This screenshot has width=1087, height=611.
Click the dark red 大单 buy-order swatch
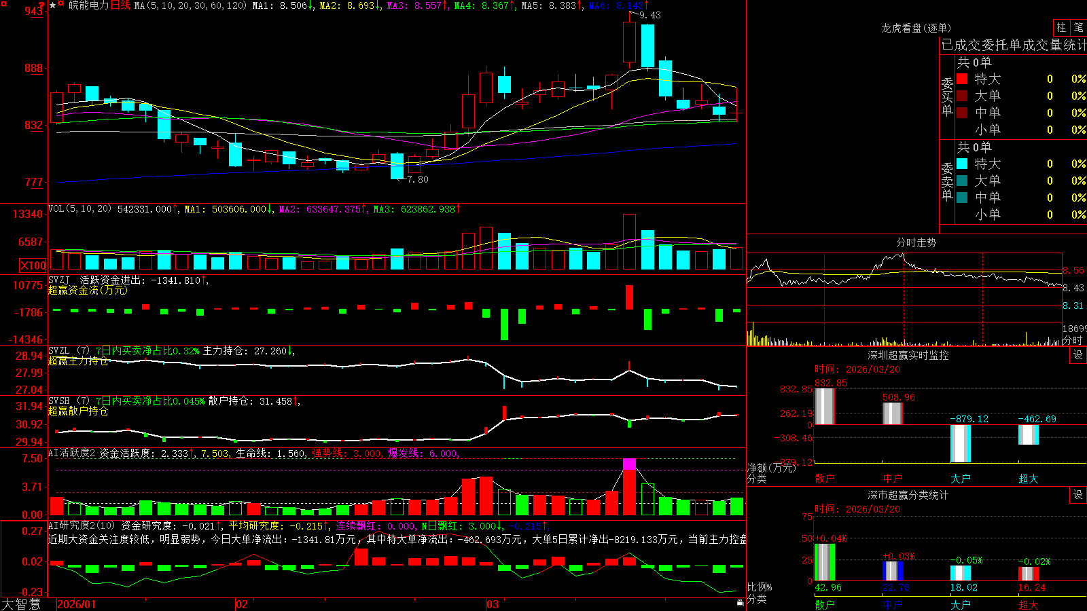[x=962, y=96]
